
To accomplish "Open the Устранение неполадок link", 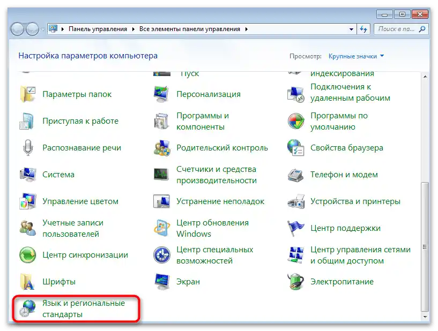I will [220, 201].
